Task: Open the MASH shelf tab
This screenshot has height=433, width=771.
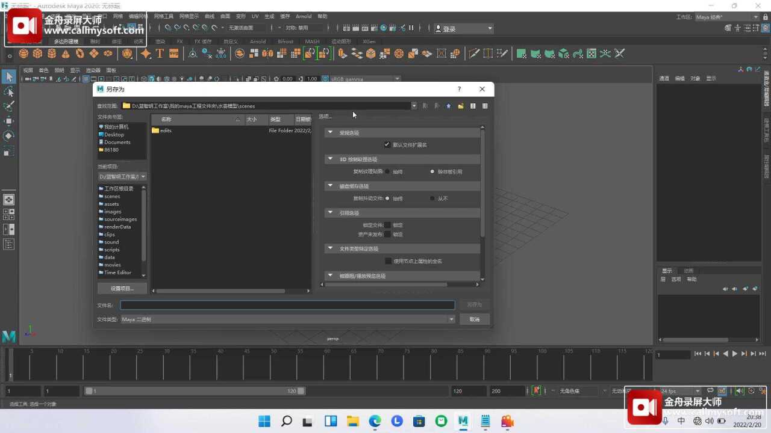Action: click(x=312, y=41)
